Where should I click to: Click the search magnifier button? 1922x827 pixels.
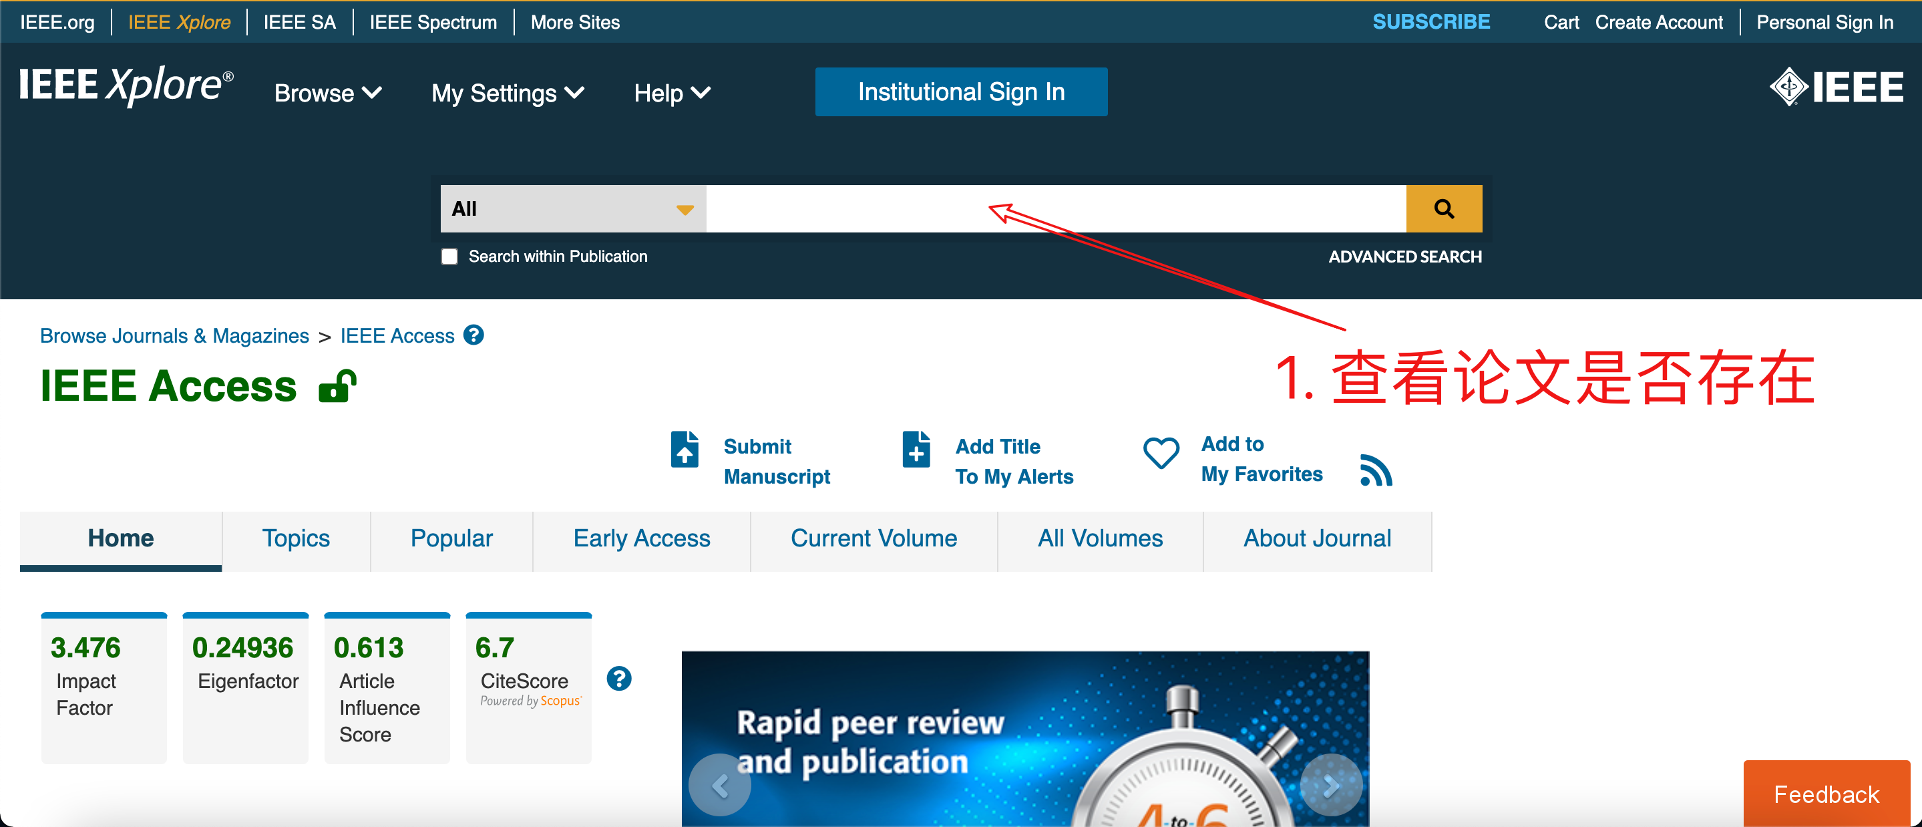(x=1443, y=209)
